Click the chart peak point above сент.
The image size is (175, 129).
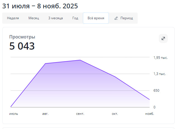click(x=80, y=60)
